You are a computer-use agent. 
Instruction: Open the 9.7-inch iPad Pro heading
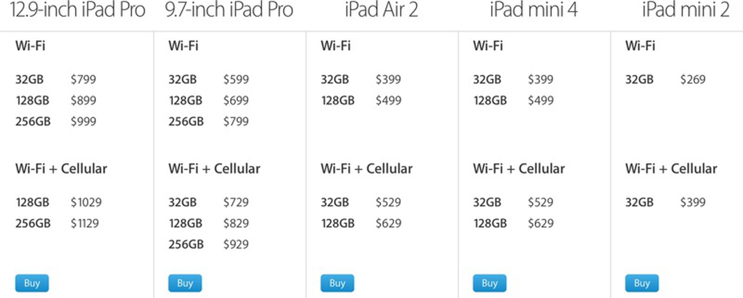coord(229,10)
